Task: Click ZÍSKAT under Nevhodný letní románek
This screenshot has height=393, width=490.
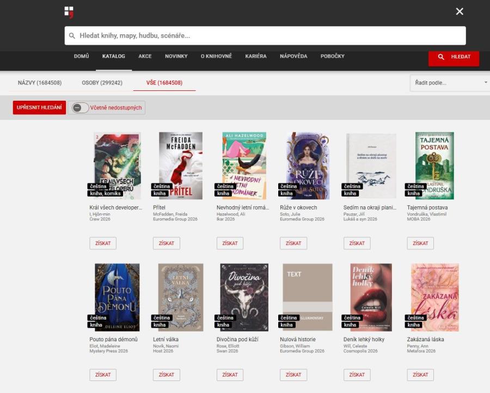Action: pyautogui.click(x=230, y=243)
